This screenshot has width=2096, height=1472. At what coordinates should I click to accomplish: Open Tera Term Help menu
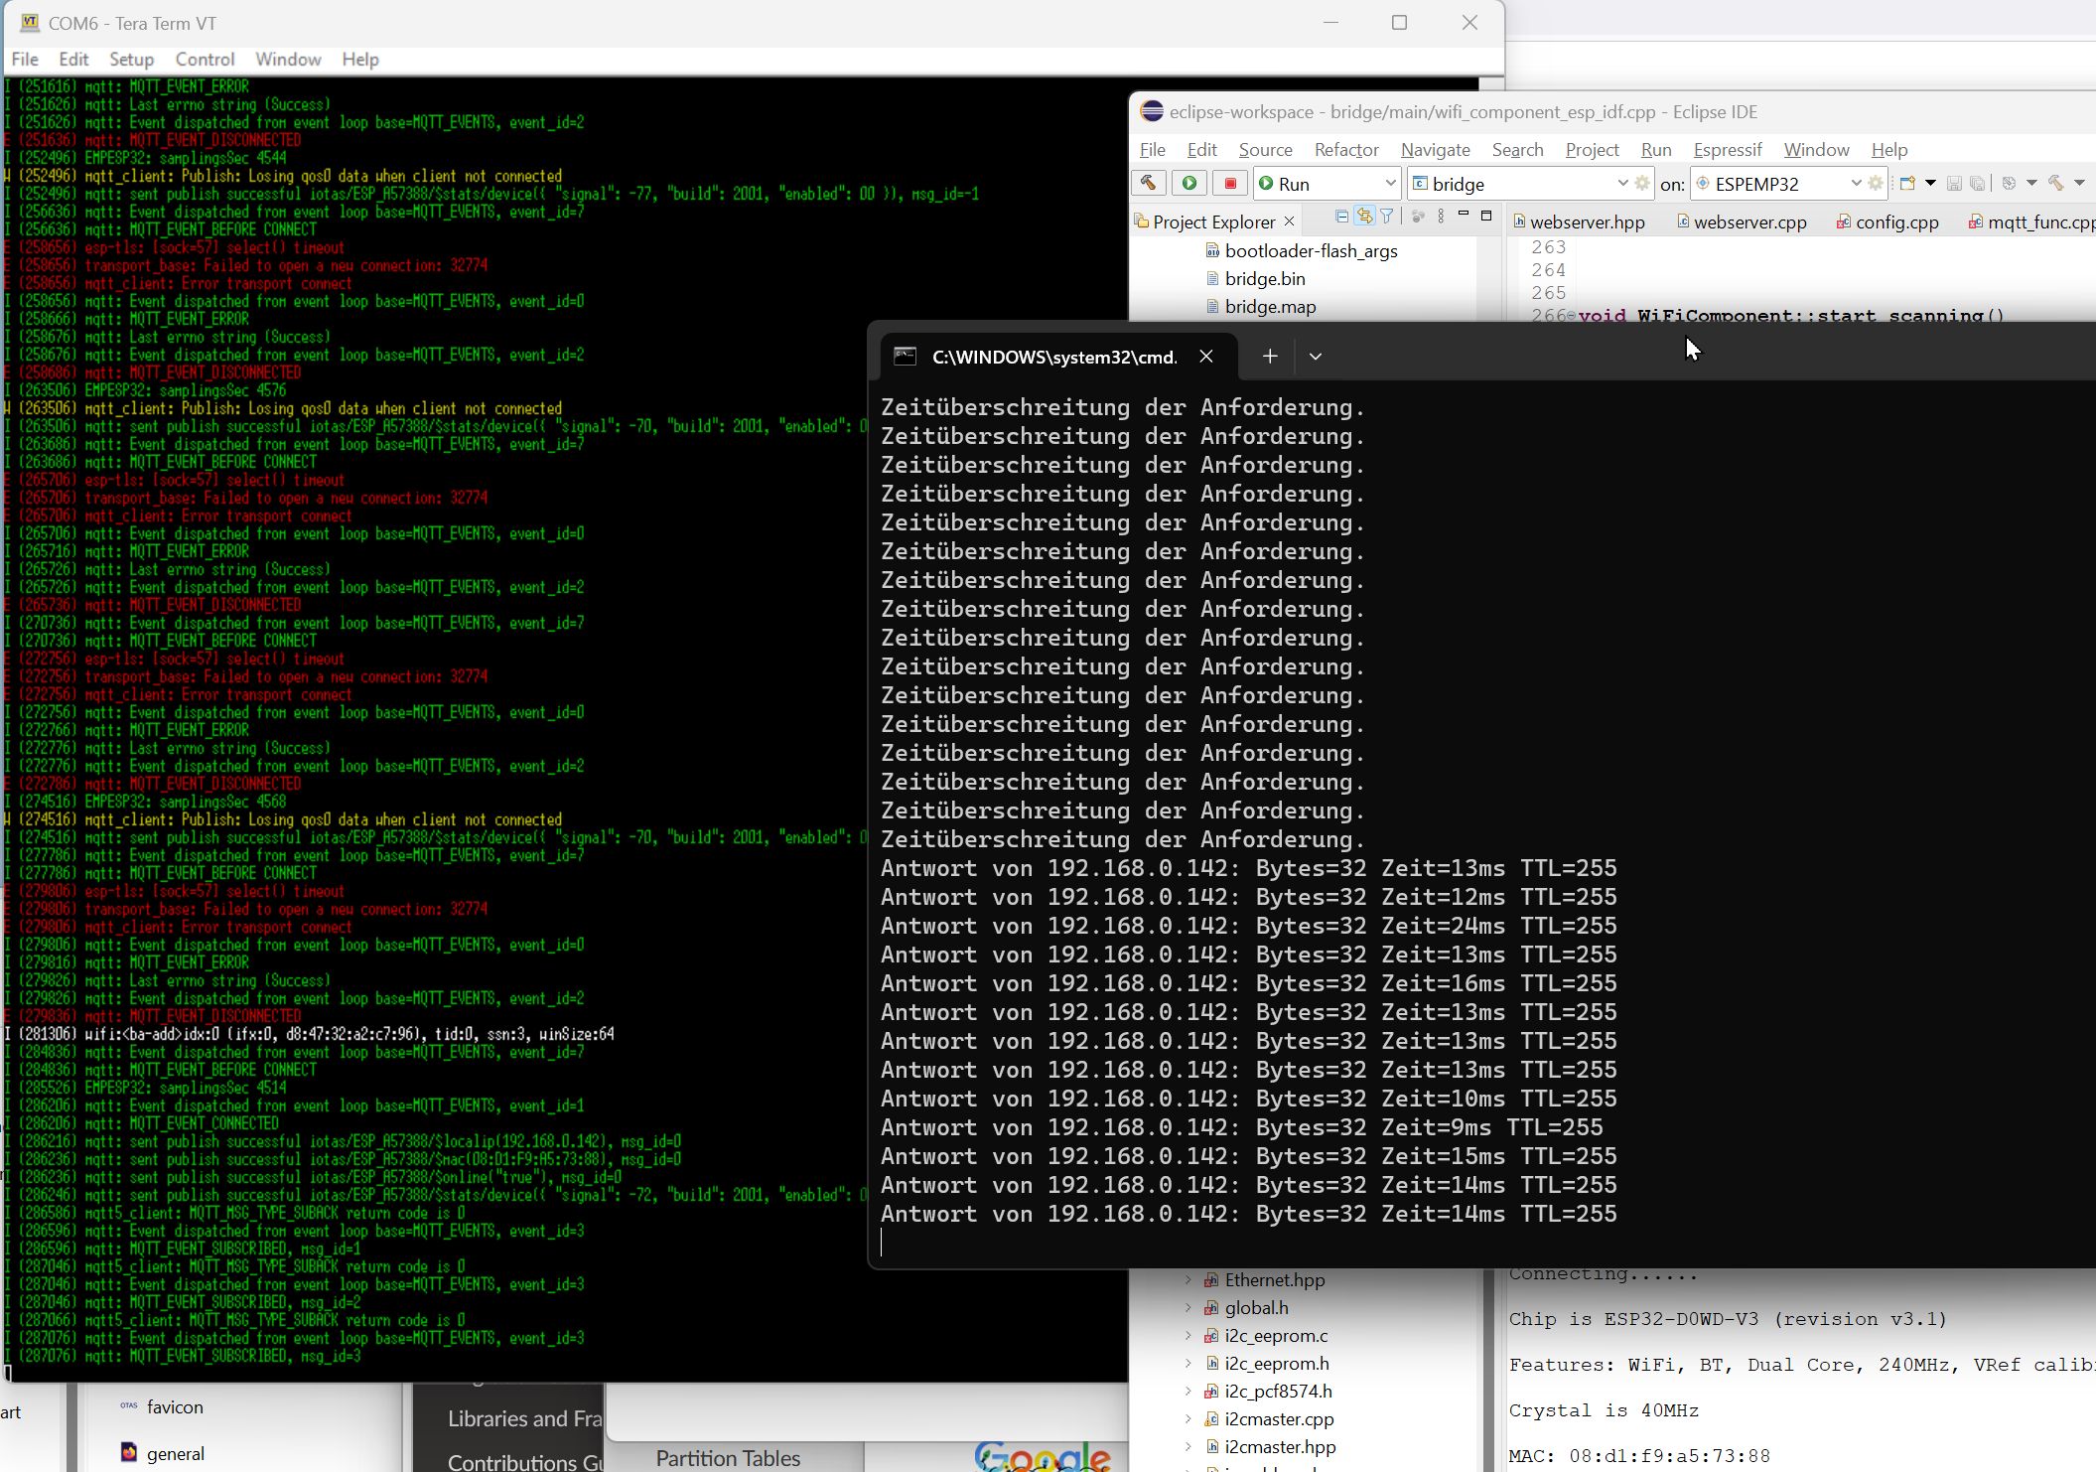[360, 60]
